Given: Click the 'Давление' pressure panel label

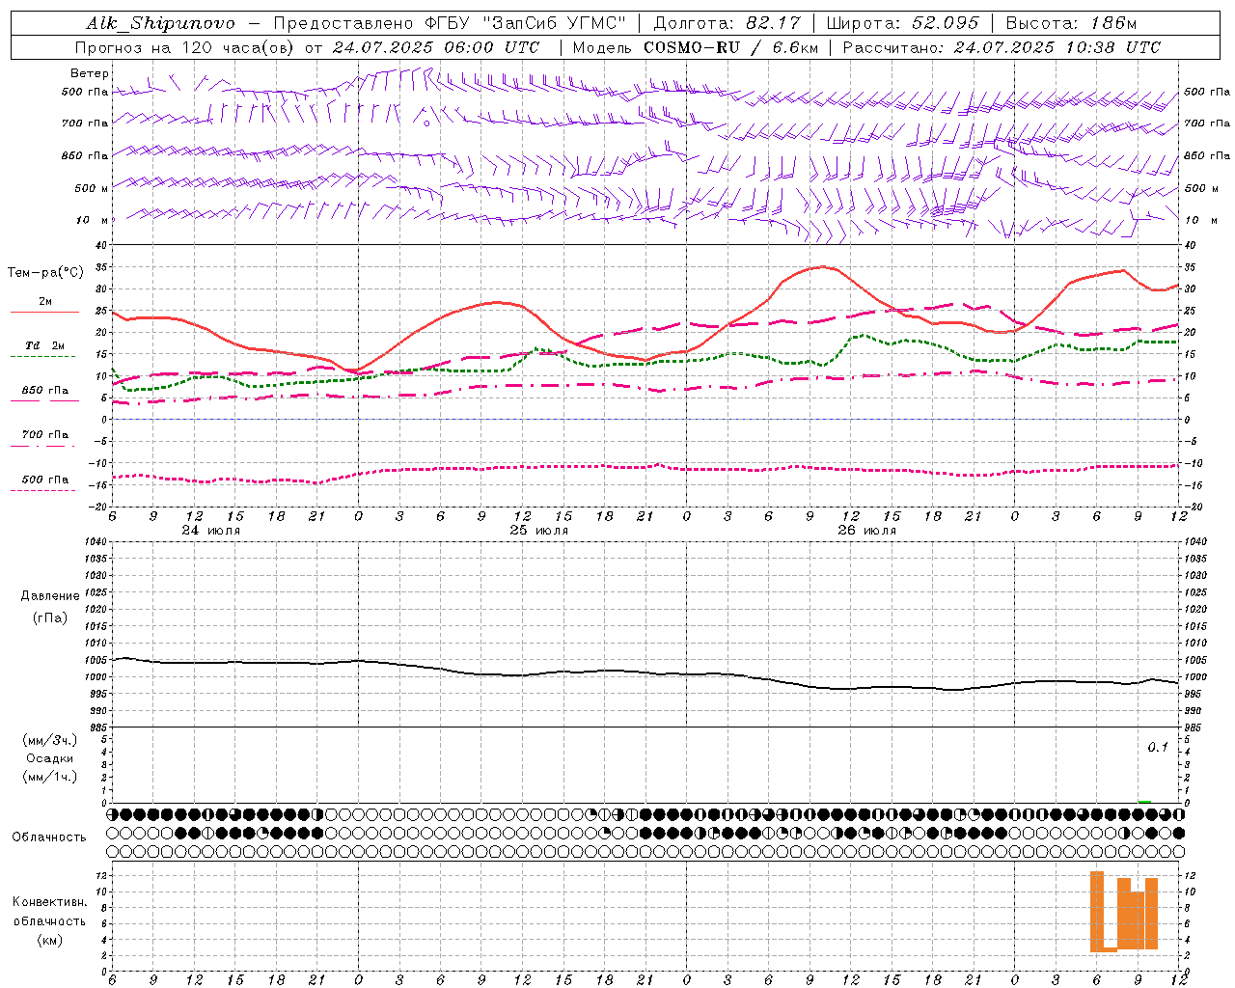Looking at the screenshot, I should [50, 596].
